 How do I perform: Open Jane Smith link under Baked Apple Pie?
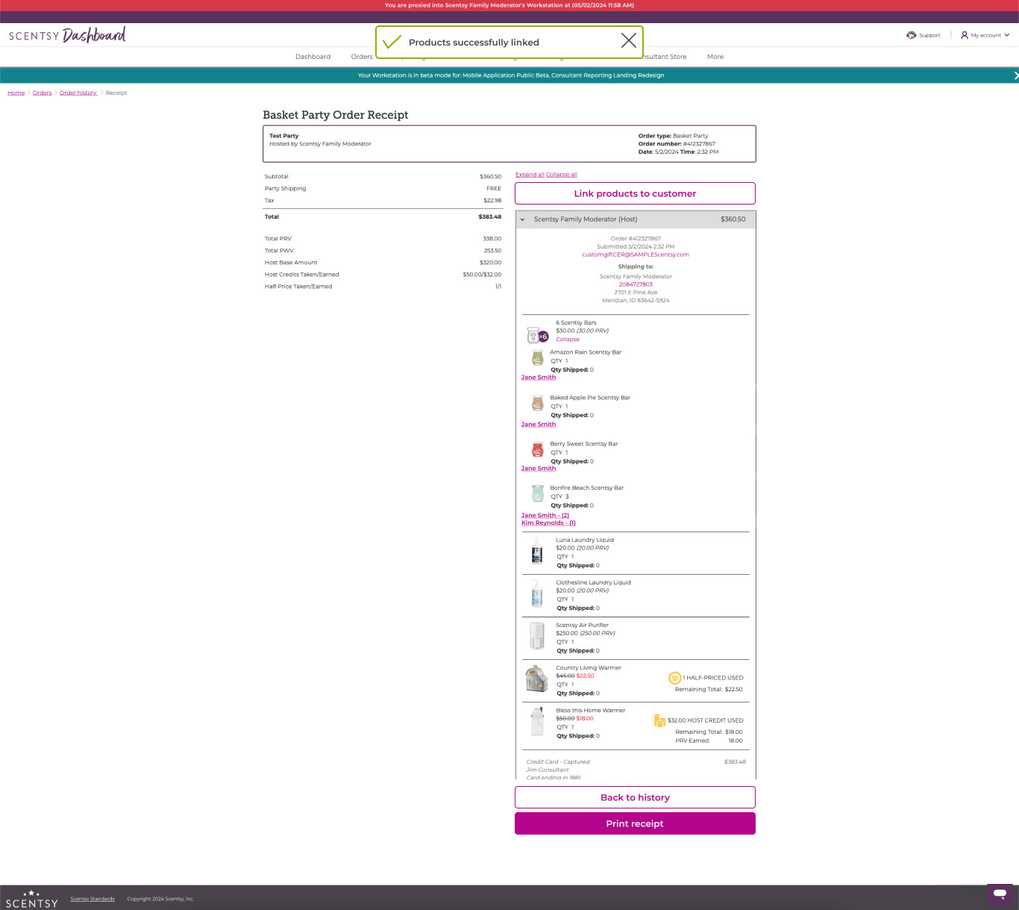539,424
